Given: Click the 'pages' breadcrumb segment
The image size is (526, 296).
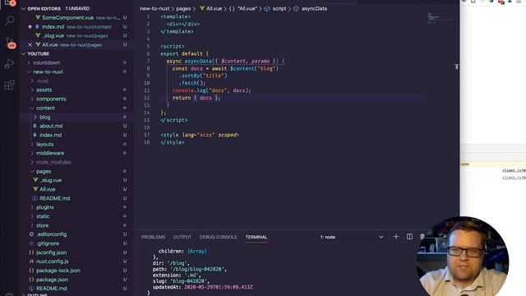Looking at the screenshot, I should pyautogui.click(x=183, y=9).
